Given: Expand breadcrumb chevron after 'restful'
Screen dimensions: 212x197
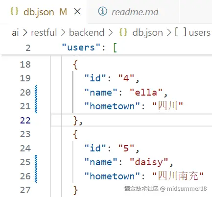Looking at the screenshot, I should [x=63, y=32].
